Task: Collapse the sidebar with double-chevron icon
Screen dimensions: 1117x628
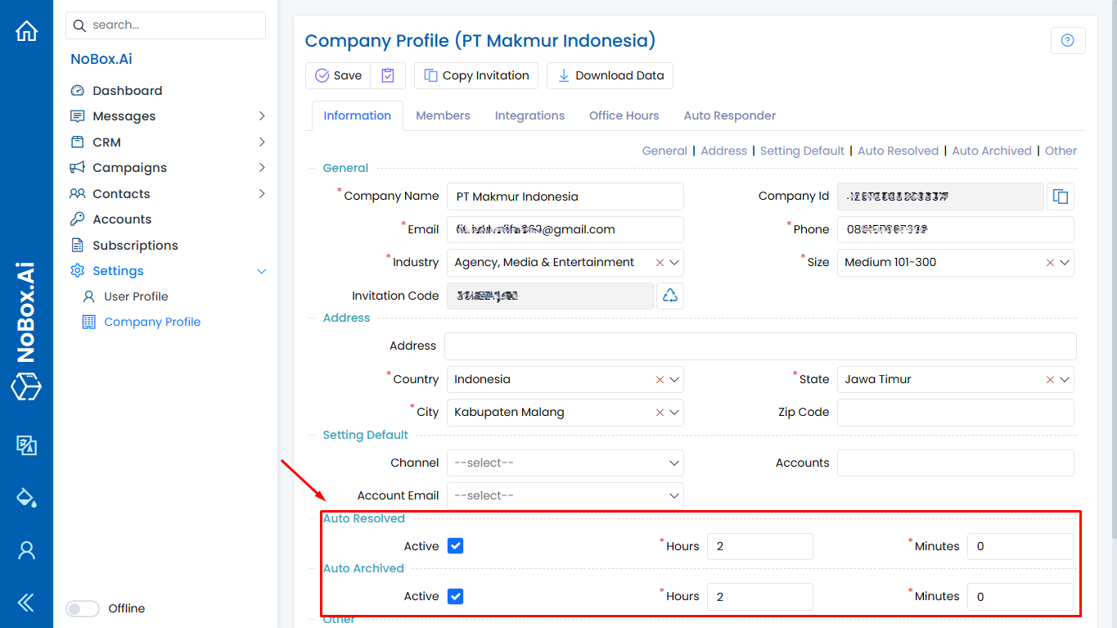Action: 26,603
